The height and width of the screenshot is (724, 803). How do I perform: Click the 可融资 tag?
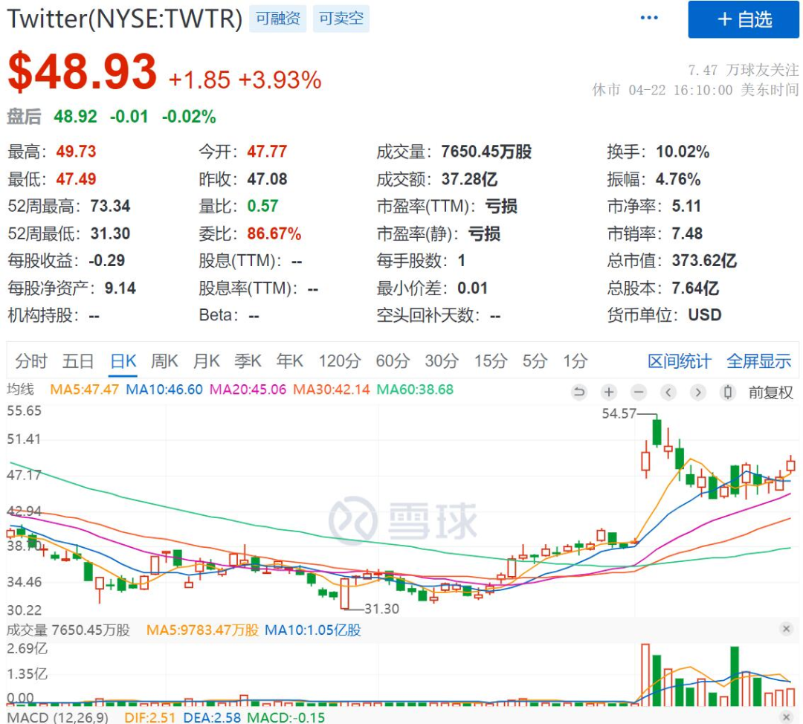pyautogui.click(x=277, y=19)
